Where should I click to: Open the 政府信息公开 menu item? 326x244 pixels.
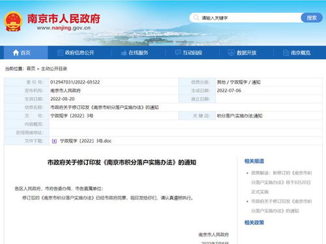(x=80, y=53)
